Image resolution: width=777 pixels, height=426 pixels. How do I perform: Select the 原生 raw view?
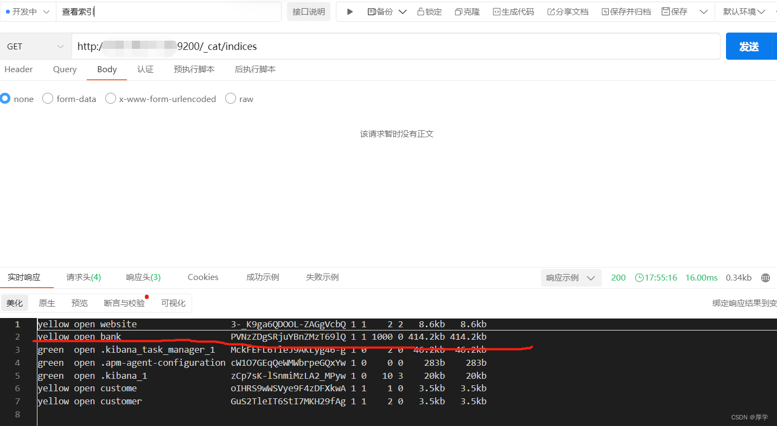click(x=47, y=303)
